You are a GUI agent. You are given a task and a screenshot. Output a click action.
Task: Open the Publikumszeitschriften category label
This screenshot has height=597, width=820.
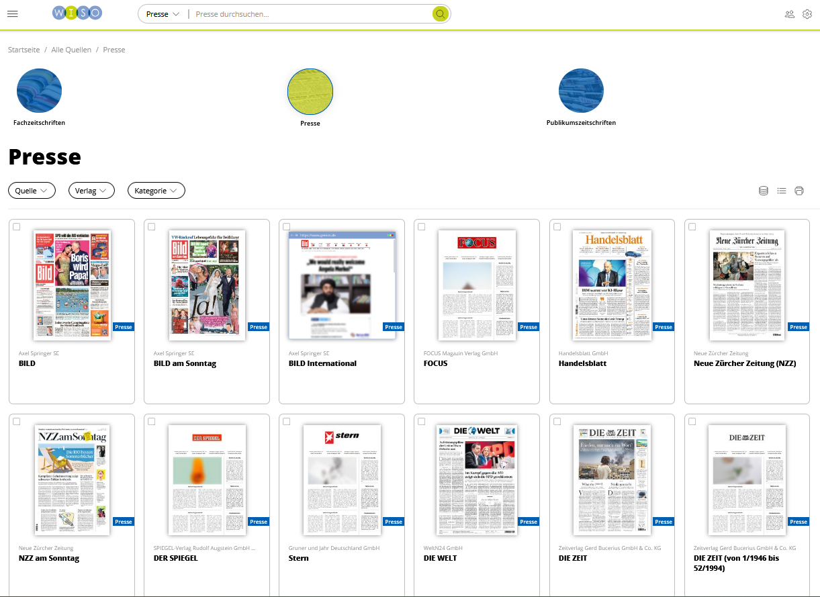581,123
